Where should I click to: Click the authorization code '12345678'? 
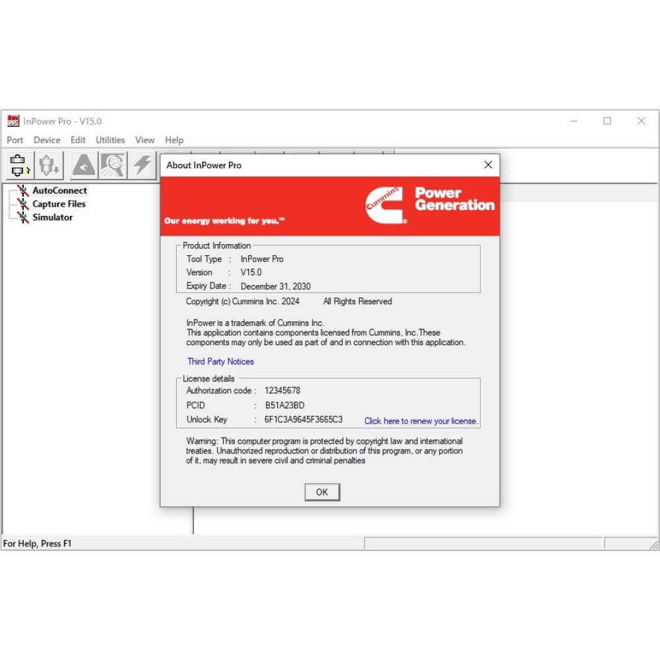[x=282, y=391]
